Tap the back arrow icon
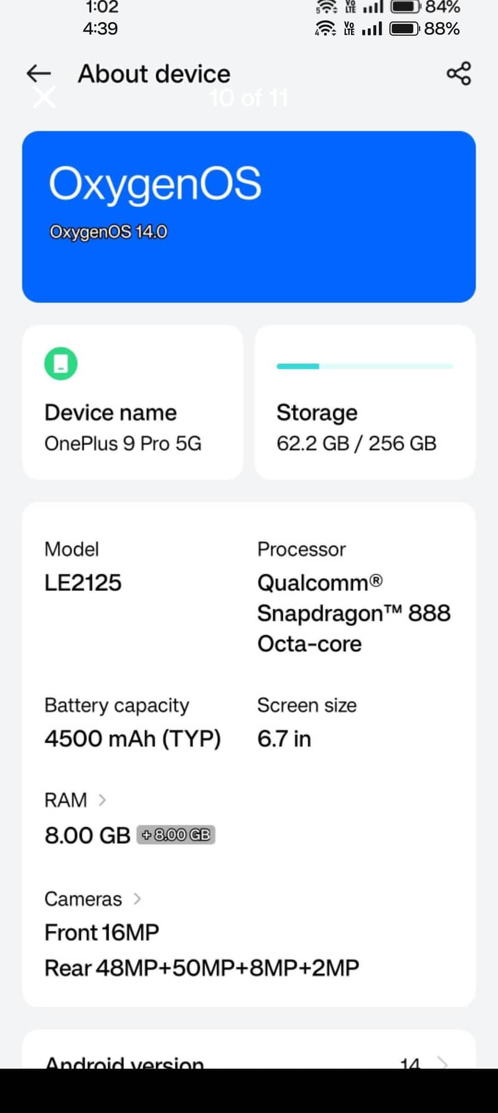The image size is (498, 1113). pos(39,74)
